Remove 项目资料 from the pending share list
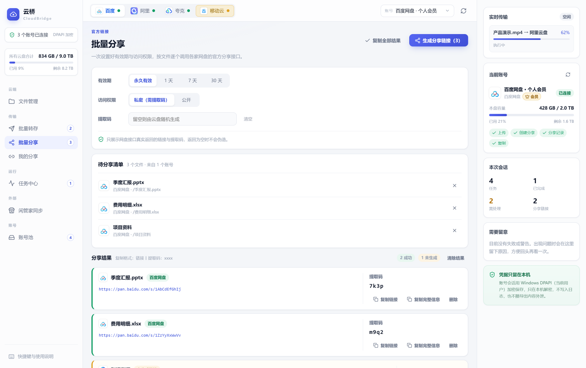This screenshot has height=368, width=586. click(x=455, y=230)
